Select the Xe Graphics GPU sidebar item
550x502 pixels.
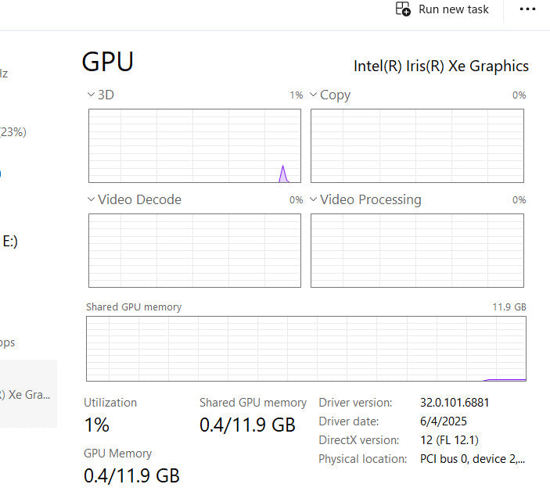click(x=26, y=394)
